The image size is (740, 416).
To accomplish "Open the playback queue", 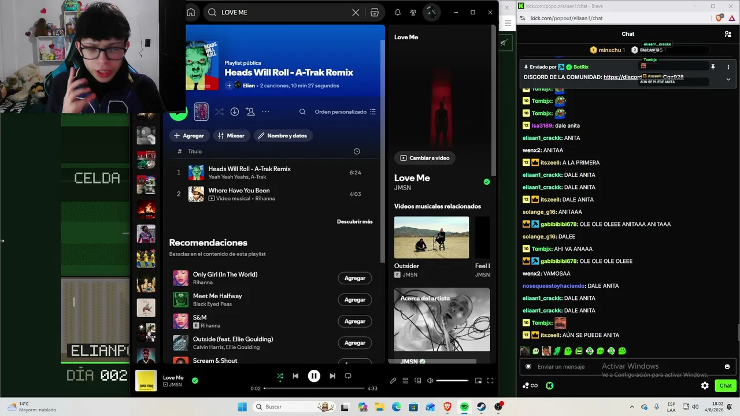I will [405, 381].
